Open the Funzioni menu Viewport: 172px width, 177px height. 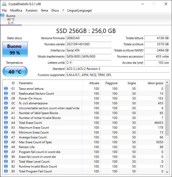(x=31, y=10)
